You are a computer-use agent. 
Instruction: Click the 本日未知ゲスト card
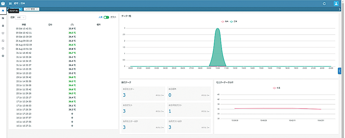[189, 110]
